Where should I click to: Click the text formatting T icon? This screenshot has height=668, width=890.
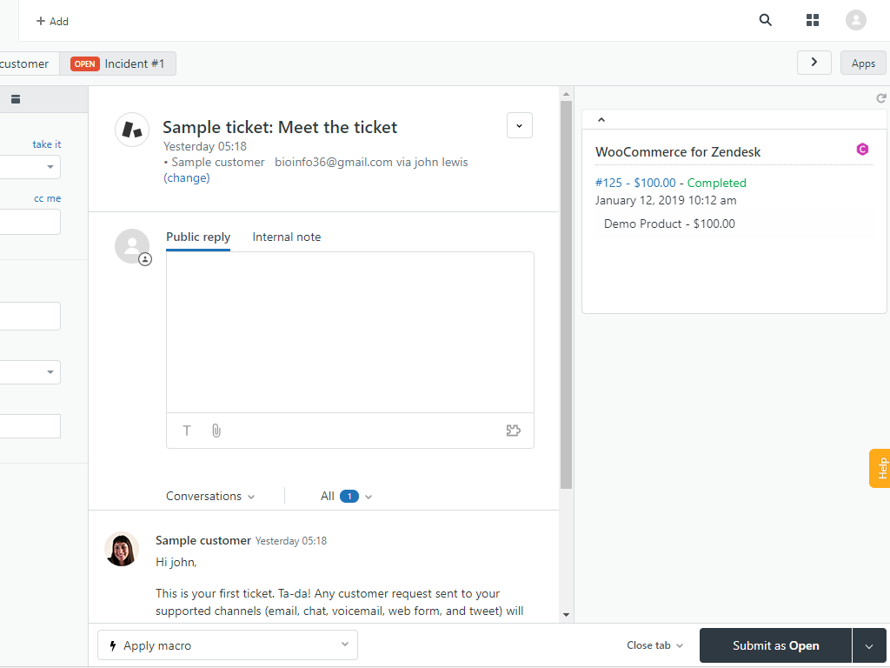(x=187, y=431)
